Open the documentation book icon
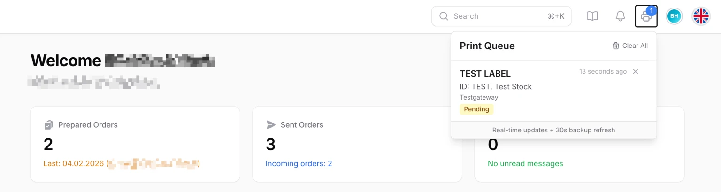This screenshot has width=721, height=192. [592, 16]
